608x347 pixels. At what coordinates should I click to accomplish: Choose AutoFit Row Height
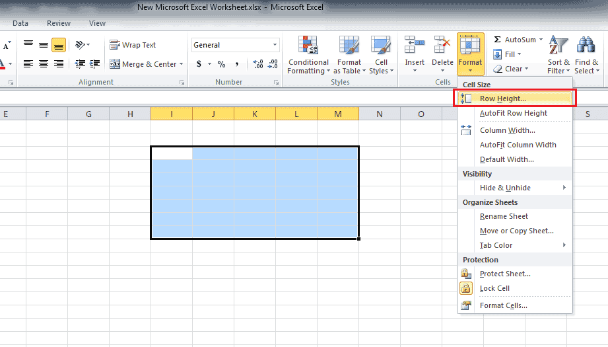click(514, 113)
